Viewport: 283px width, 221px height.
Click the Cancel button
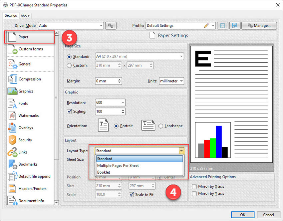coord(268,215)
